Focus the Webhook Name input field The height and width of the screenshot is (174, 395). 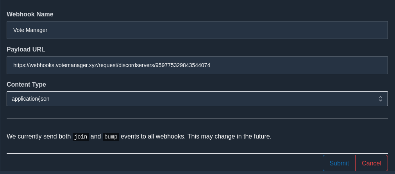coord(197,30)
